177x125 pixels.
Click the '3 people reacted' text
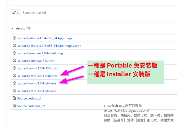click(x=34, y=13)
